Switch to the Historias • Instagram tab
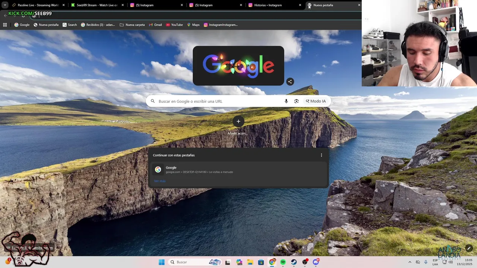The image size is (477, 268). (x=275, y=5)
